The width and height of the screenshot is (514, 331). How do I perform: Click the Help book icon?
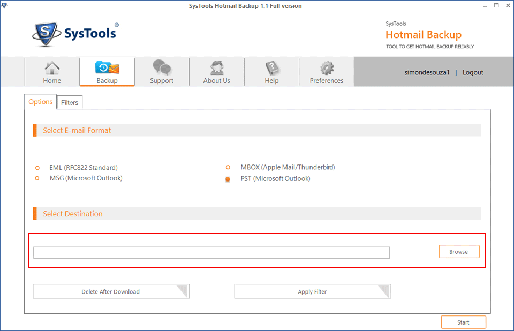click(x=272, y=67)
